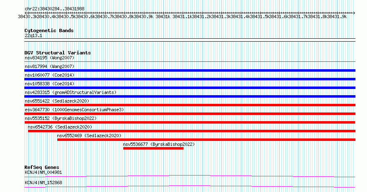The height and width of the screenshot is (192, 367).
Task: Click the magenta KCNJ4 NM_152868 transcript line
Action: pos(190,186)
